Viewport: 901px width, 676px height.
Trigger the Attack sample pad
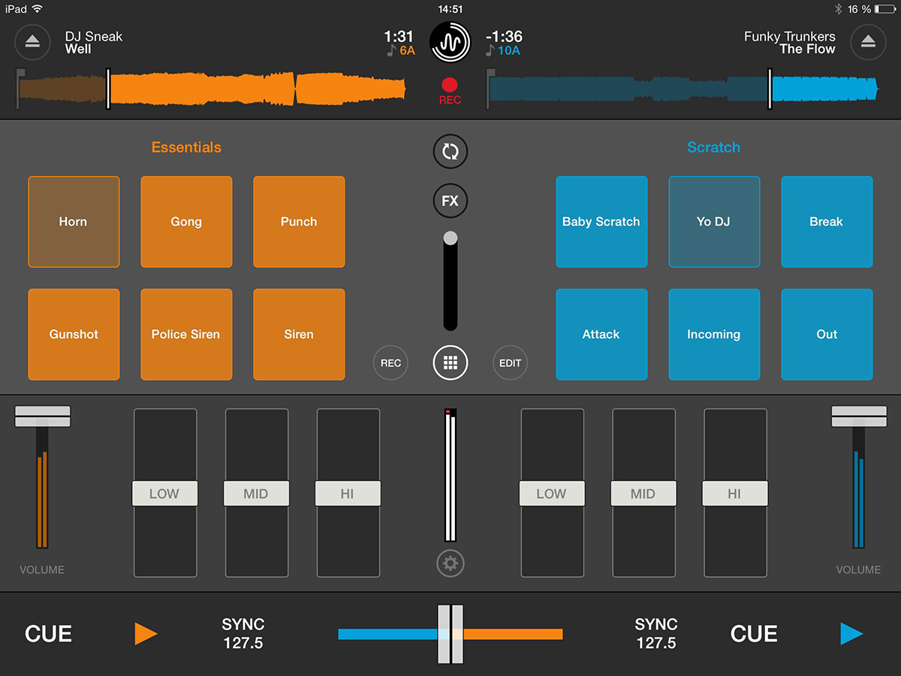(601, 334)
